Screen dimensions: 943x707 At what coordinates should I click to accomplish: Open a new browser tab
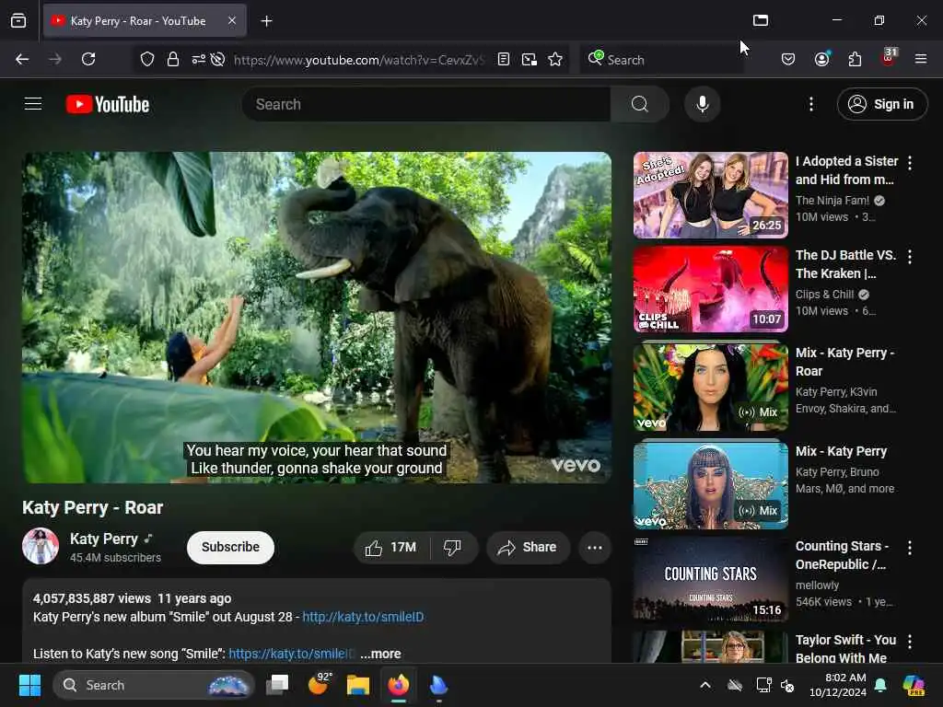[266, 21]
